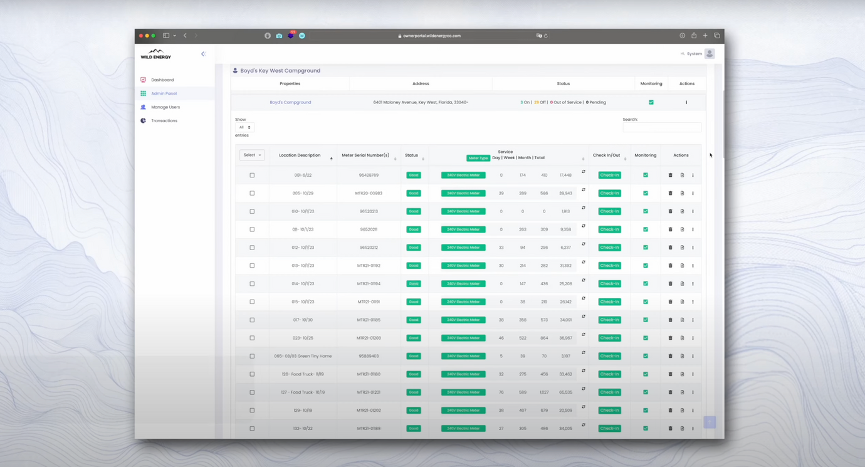
Task: Delete meter 001-6/22 using trash icon
Action: coord(670,176)
